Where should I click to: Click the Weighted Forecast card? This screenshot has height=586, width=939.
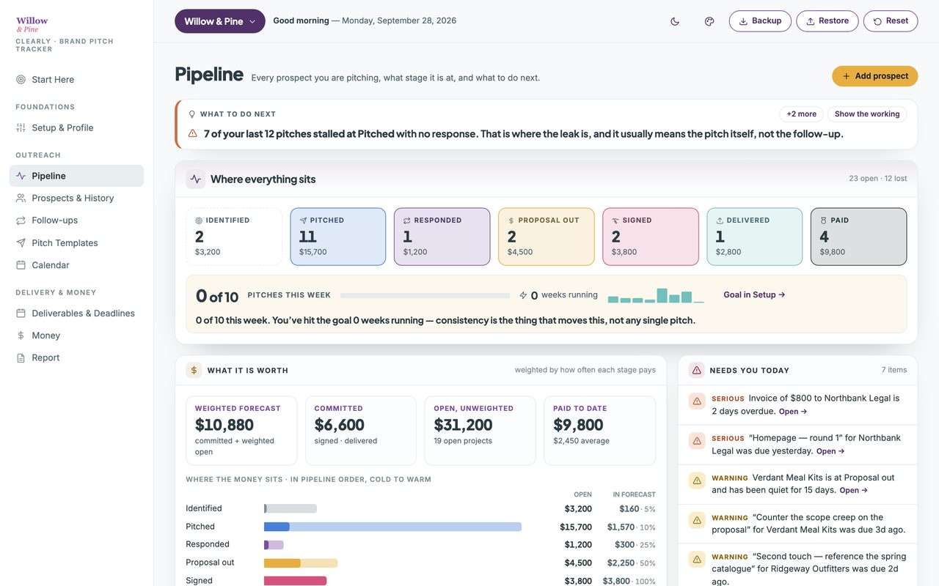(241, 431)
